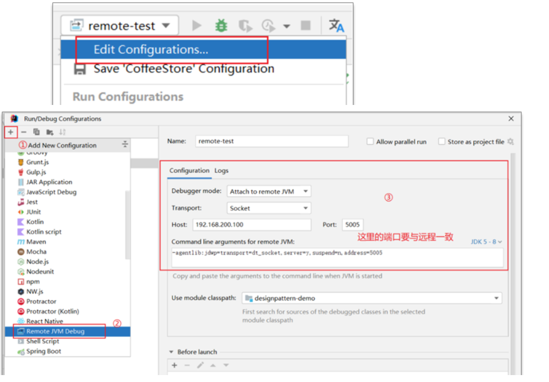Choose Save 'CoffeeStore' Configuration entry
The height and width of the screenshot is (382, 549).
(203, 69)
